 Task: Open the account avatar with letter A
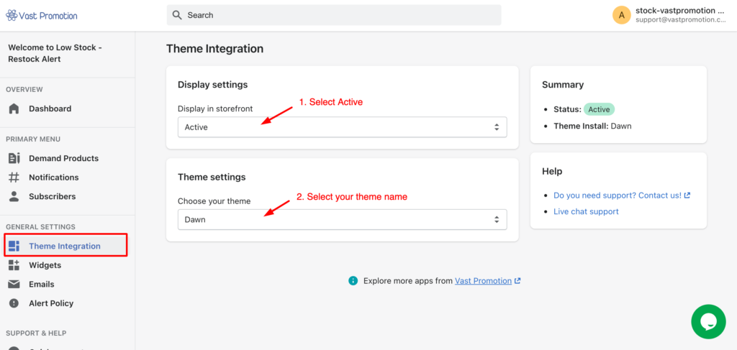pos(621,15)
